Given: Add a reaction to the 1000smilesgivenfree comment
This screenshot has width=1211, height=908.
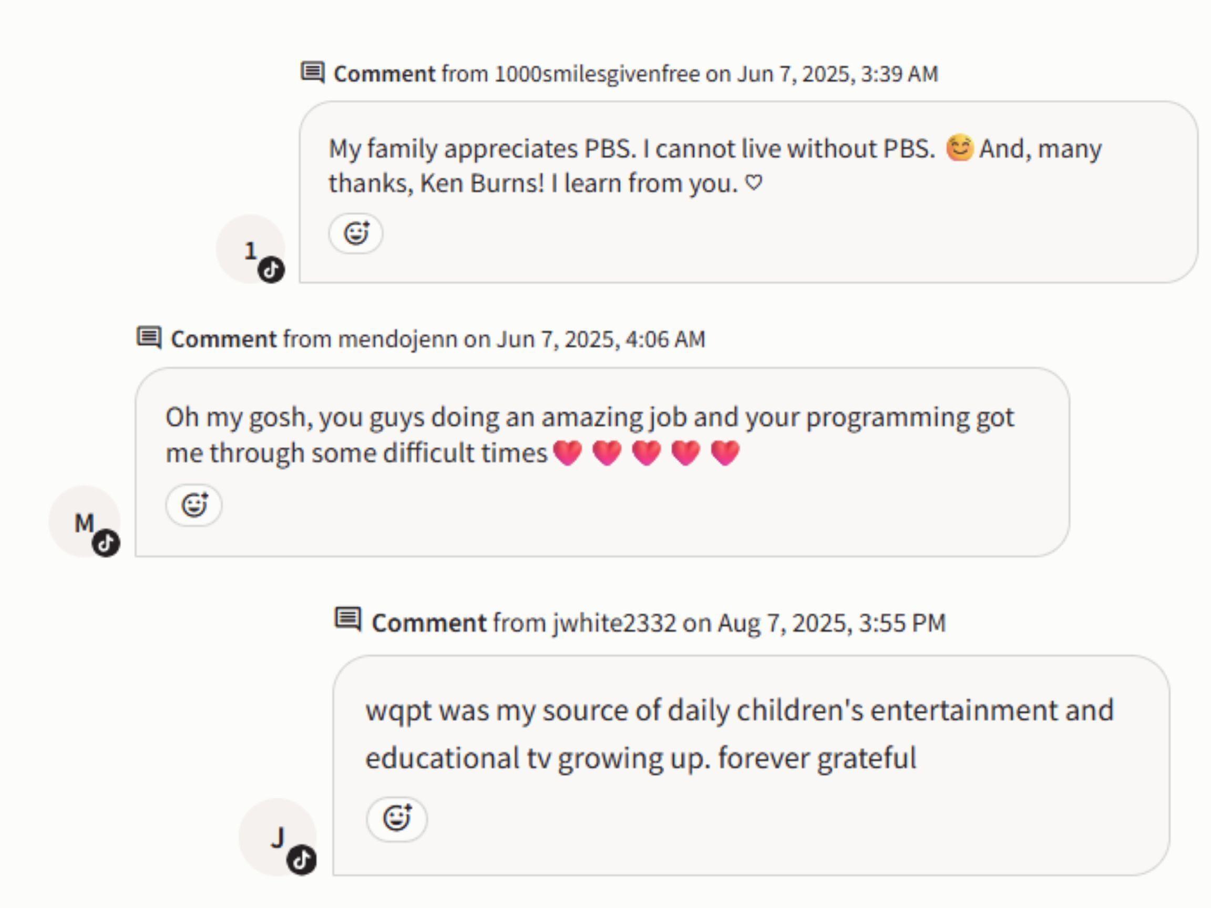Looking at the screenshot, I should click(x=356, y=234).
